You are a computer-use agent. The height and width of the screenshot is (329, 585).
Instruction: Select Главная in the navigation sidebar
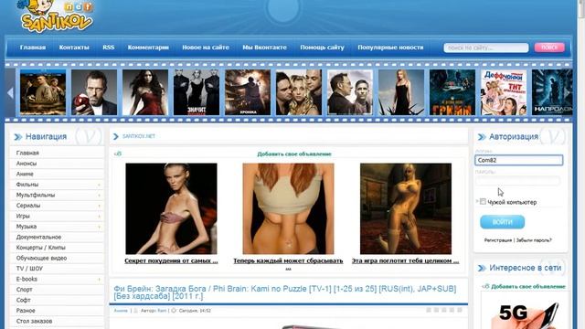pos(27,153)
